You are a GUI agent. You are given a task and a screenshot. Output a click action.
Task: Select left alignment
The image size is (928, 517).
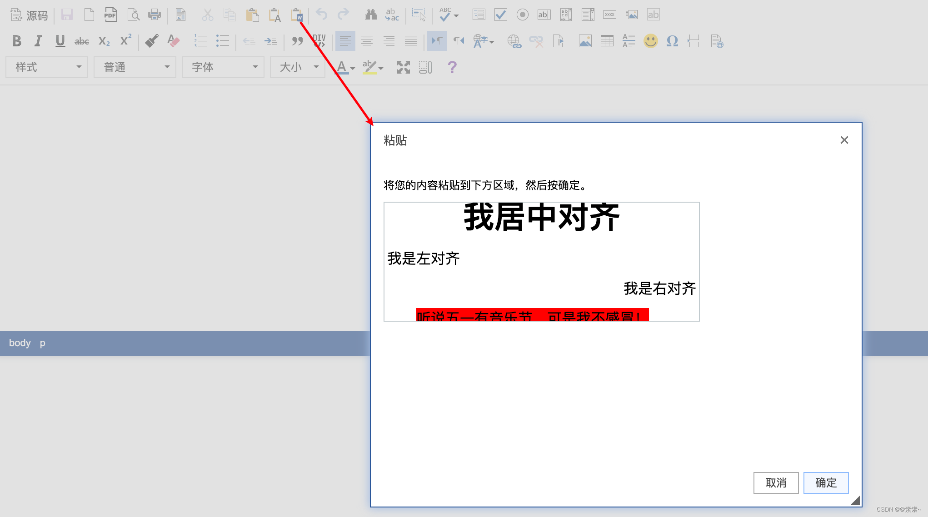[x=345, y=41]
